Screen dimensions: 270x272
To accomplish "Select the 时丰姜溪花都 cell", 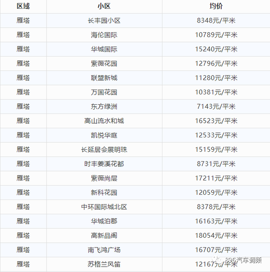I will (104, 164).
